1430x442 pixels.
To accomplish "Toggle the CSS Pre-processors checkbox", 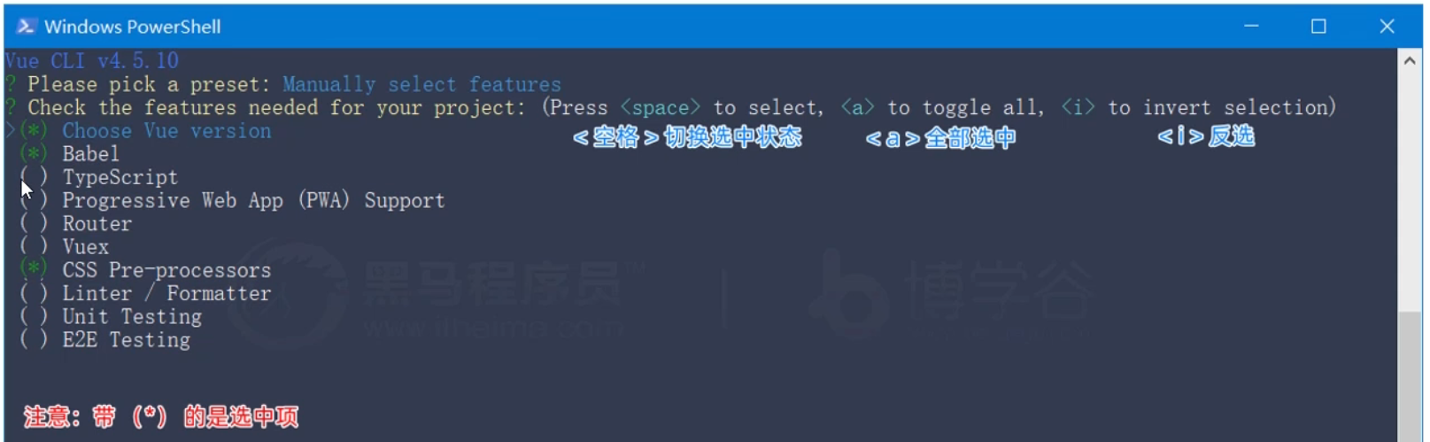I will click(x=33, y=269).
